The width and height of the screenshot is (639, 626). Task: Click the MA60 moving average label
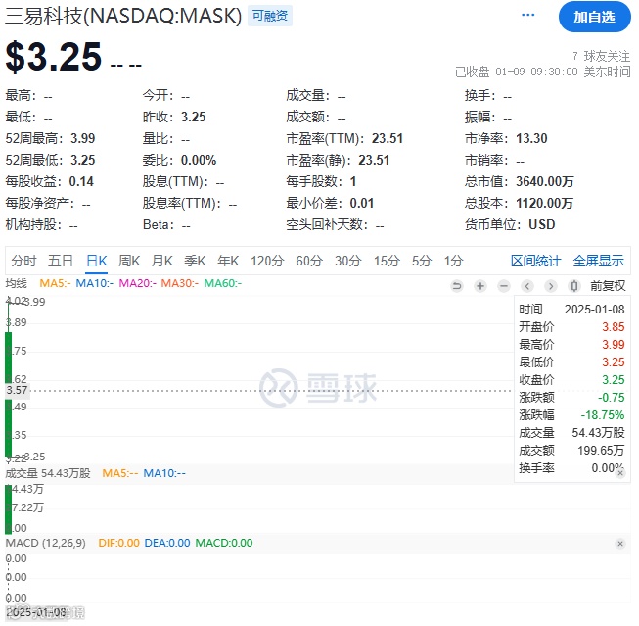pyautogui.click(x=222, y=283)
